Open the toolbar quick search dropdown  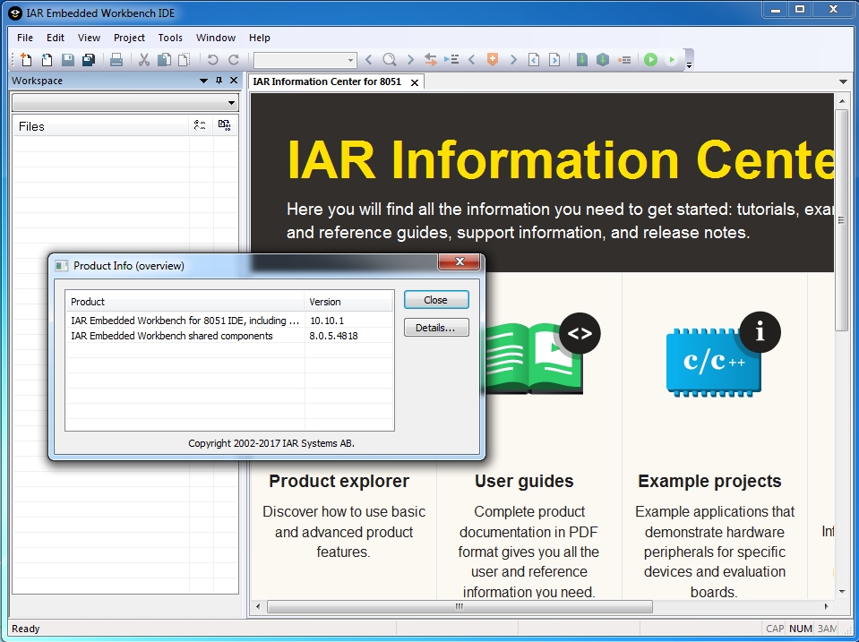click(x=350, y=60)
